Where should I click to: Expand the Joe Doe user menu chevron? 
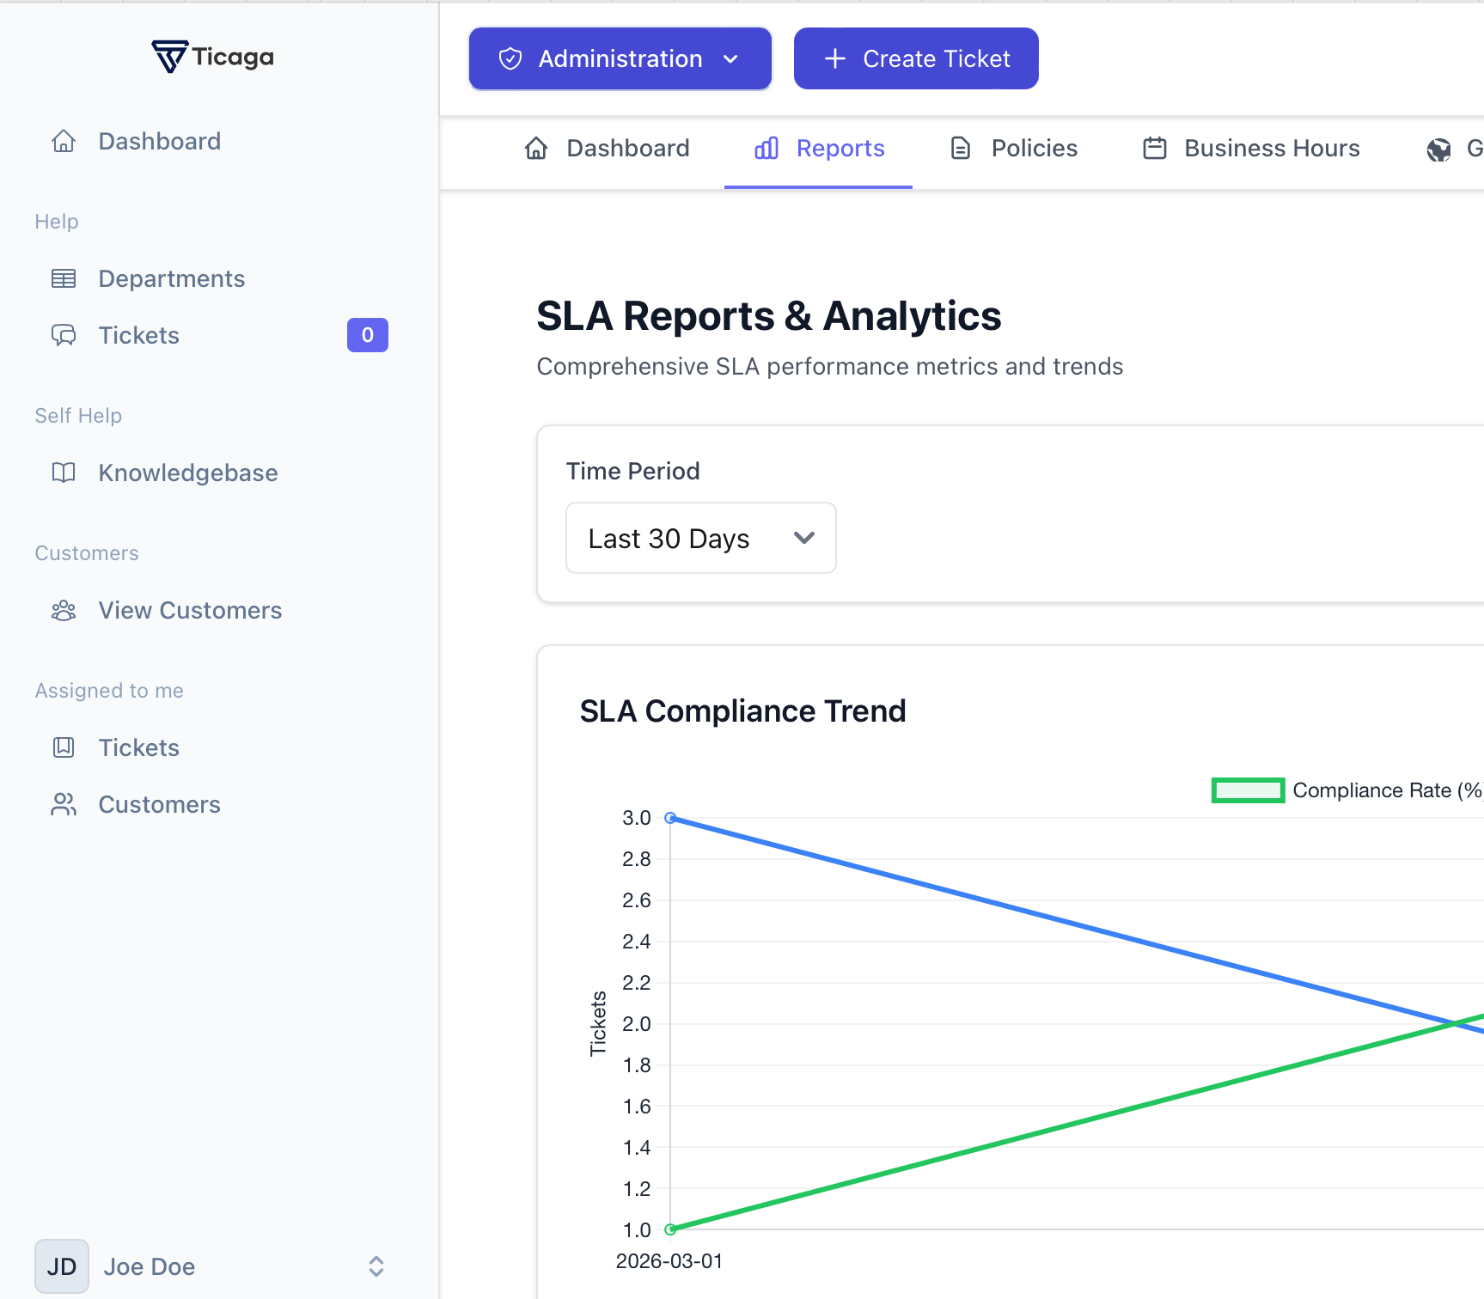coord(376,1265)
